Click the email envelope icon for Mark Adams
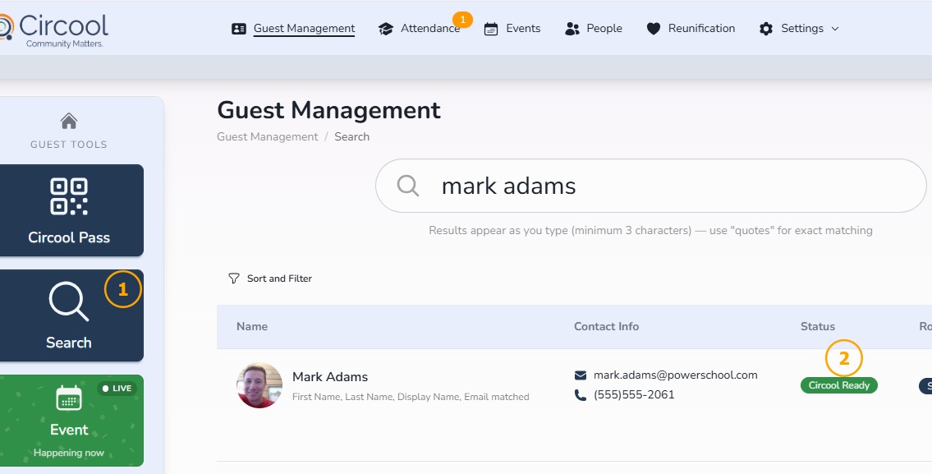 pyautogui.click(x=581, y=375)
